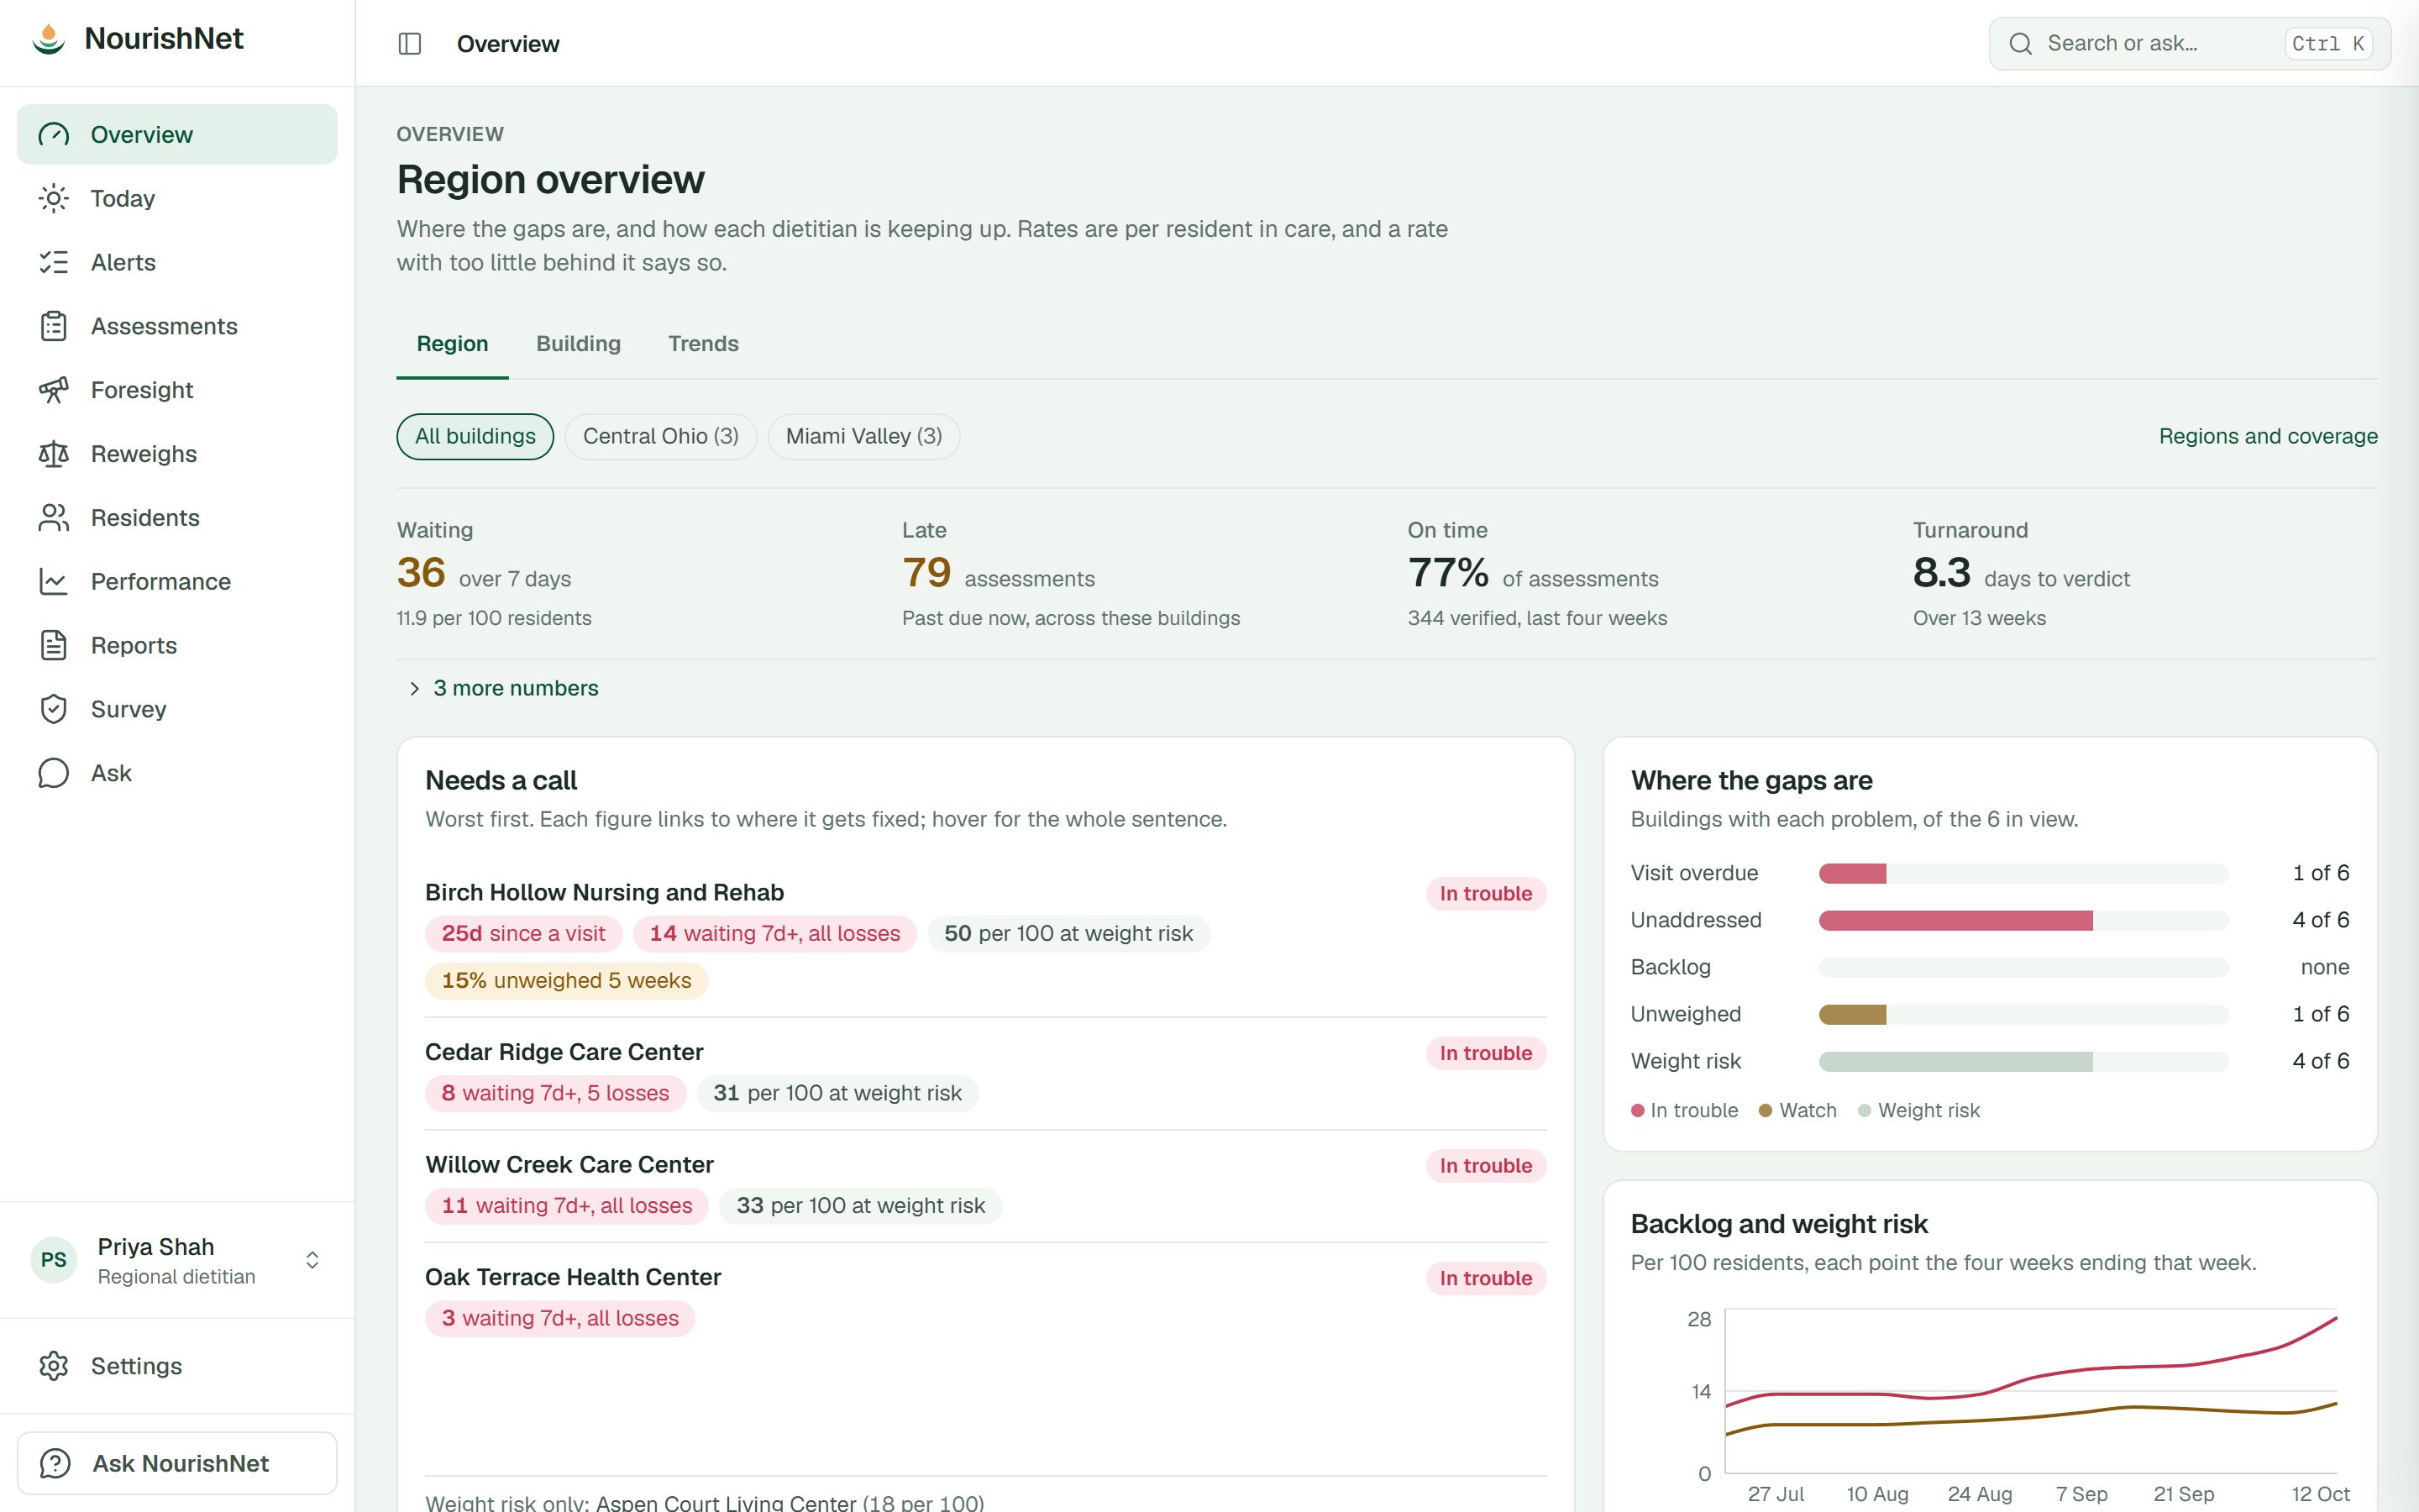This screenshot has width=2419, height=1512.
Task: Open Residents people icon
Action: tap(54, 518)
